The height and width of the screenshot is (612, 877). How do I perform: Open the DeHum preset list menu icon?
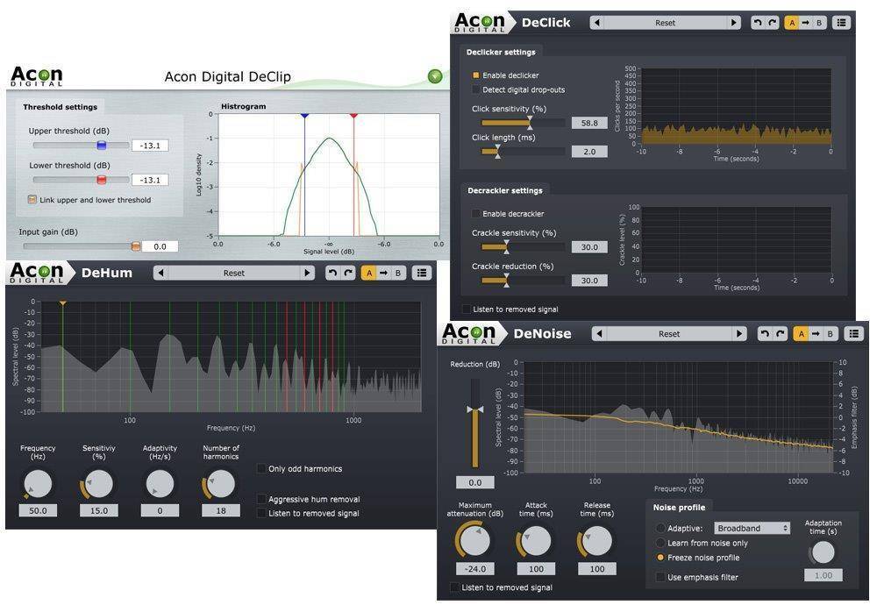[423, 273]
